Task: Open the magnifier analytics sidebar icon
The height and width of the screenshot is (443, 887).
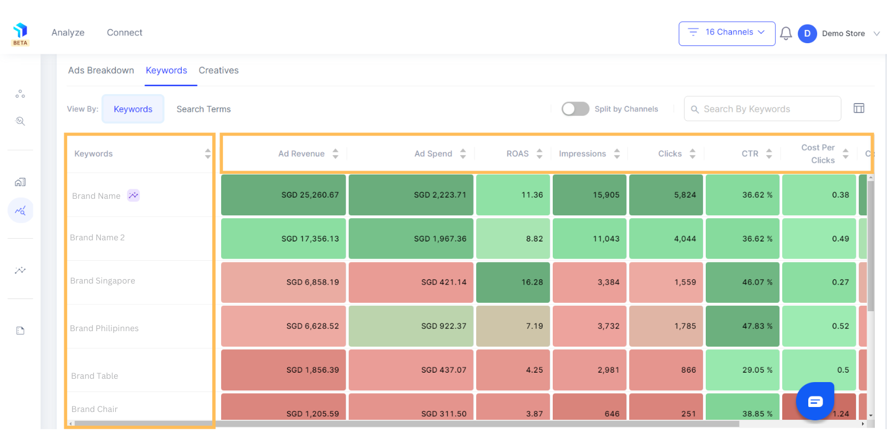Action: tap(21, 121)
